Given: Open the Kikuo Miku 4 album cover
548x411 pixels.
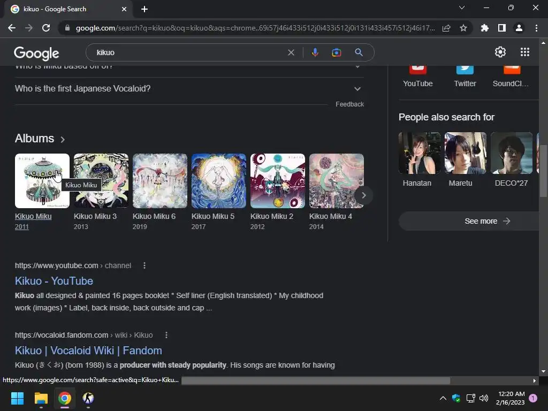Looking at the screenshot, I should pyautogui.click(x=336, y=181).
